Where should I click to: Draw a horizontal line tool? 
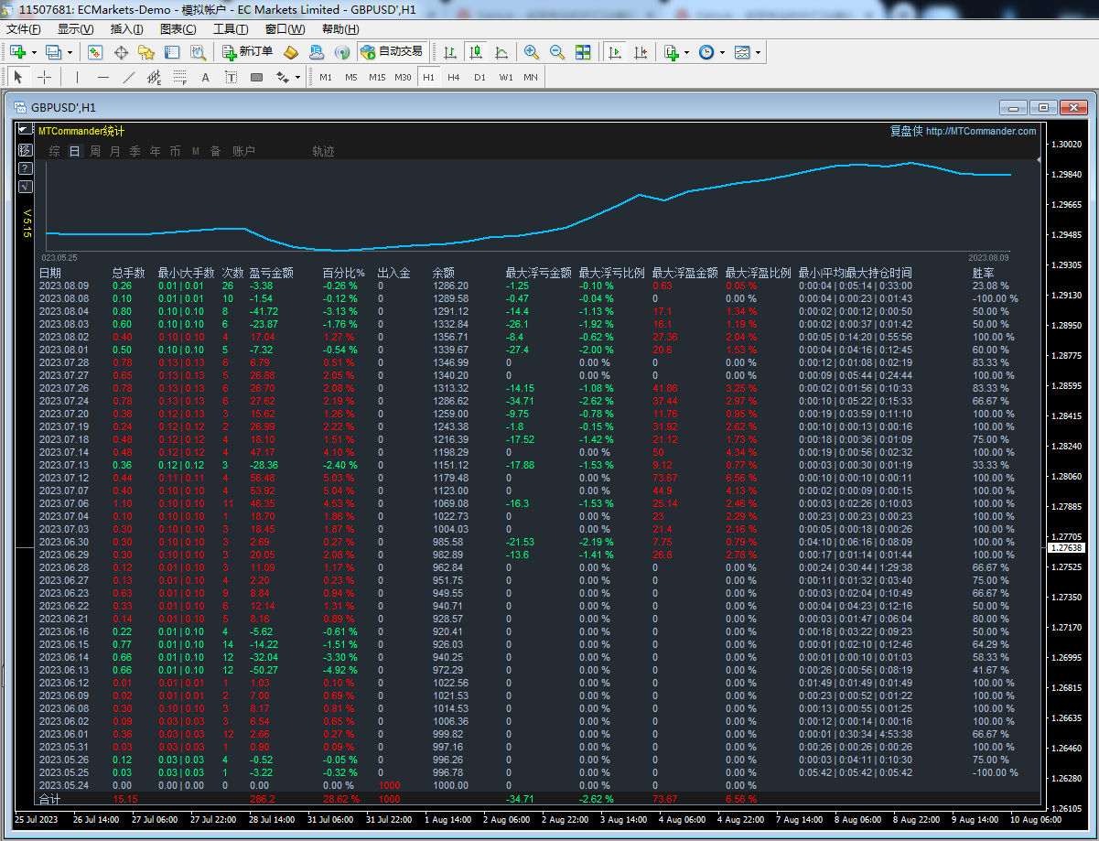(103, 77)
